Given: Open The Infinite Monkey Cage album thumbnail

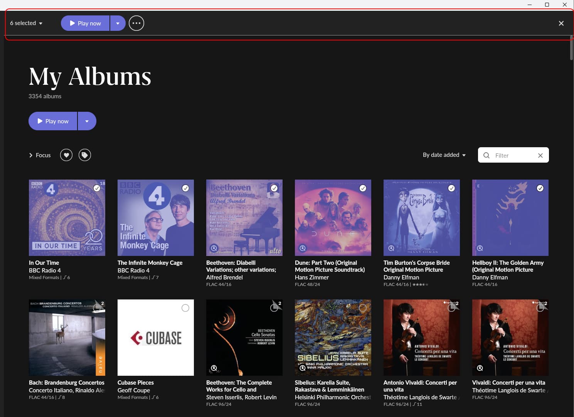Looking at the screenshot, I should click(156, 218).
